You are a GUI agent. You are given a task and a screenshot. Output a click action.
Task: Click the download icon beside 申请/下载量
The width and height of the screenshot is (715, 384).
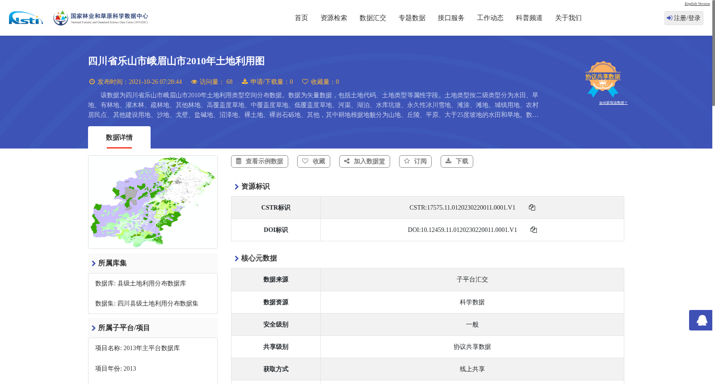click(245, 81)
